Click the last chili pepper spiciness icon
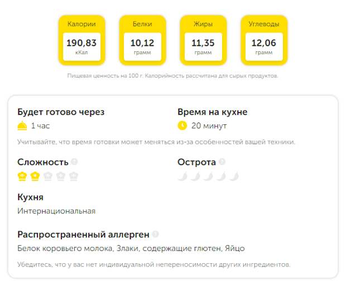Viewport: 346px width, 286px height. 234,176
